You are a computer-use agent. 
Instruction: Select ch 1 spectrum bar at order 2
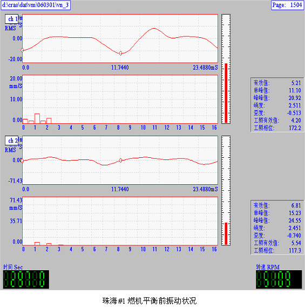(49, 120)
